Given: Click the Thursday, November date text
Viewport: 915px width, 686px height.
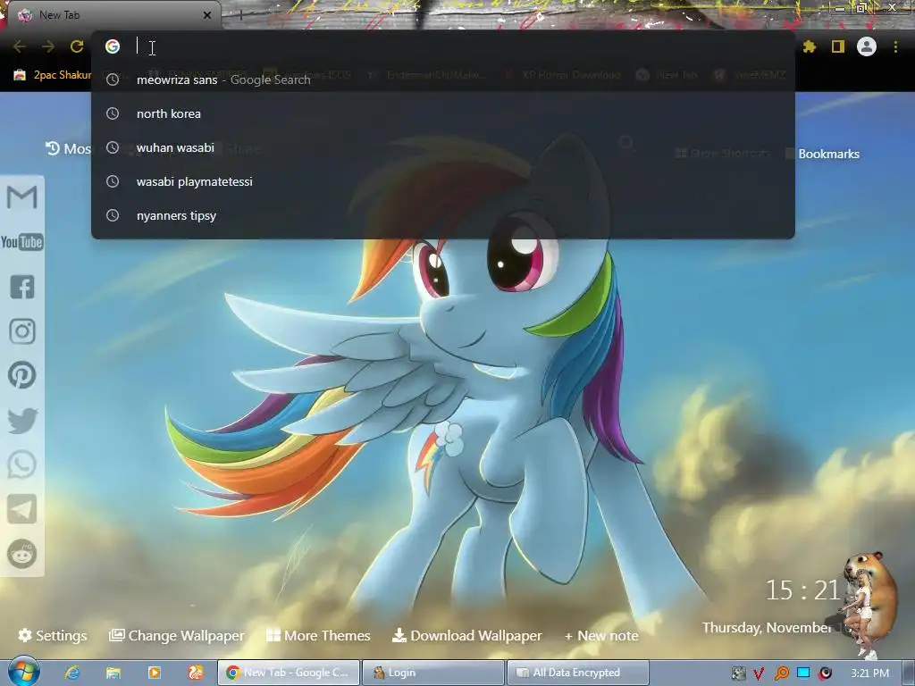Looking at the screenshot, I should point(768,628).
